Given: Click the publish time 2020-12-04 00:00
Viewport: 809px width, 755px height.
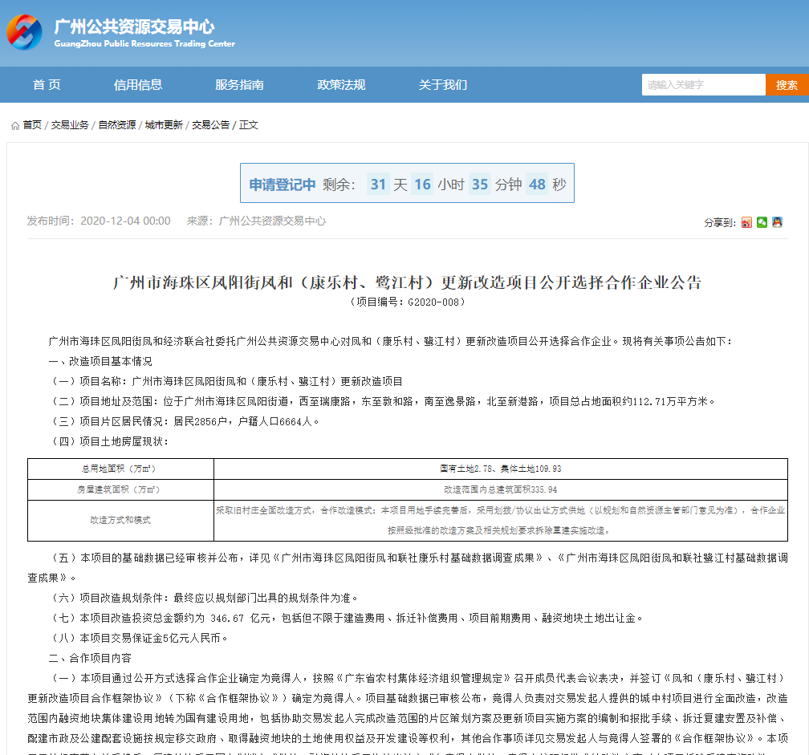Looking at the screenshot, I should (125, 221).
